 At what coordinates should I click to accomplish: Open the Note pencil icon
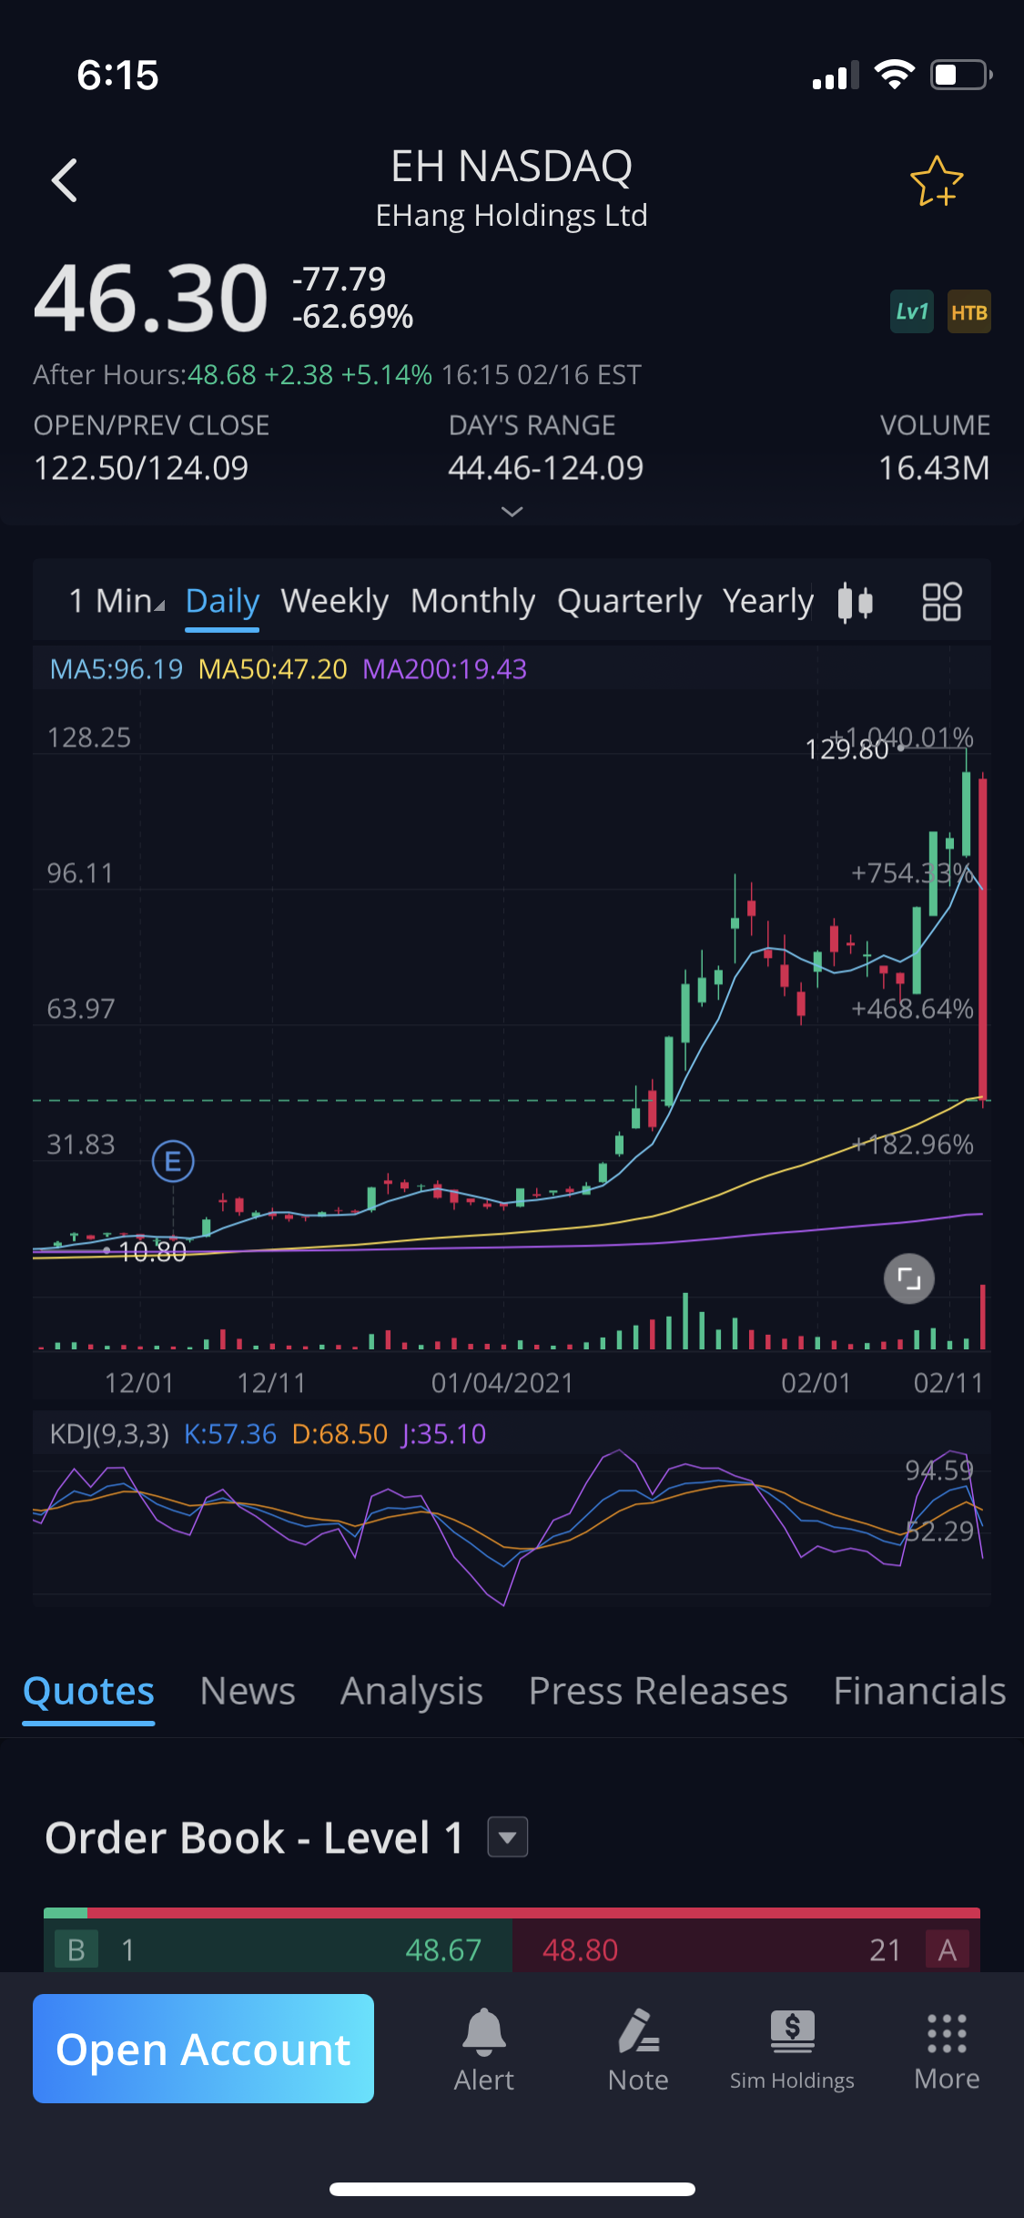pyautogui.click(x=638, y=2049)
